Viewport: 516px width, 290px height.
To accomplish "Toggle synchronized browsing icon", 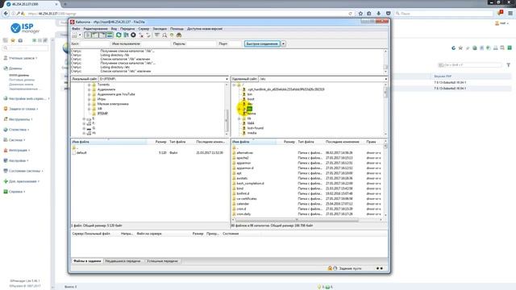I will pyautogui.click(x=172, y=35).
